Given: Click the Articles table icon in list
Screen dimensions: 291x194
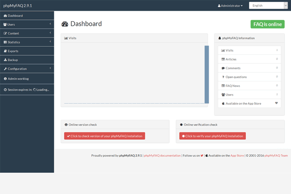Looking at the screenshot, I should point(223,59).
